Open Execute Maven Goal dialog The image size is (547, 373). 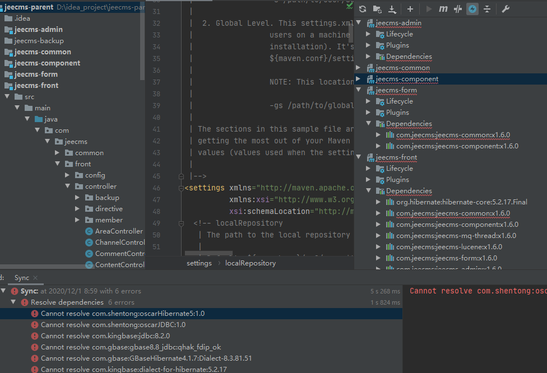click(x=443, y=9)
